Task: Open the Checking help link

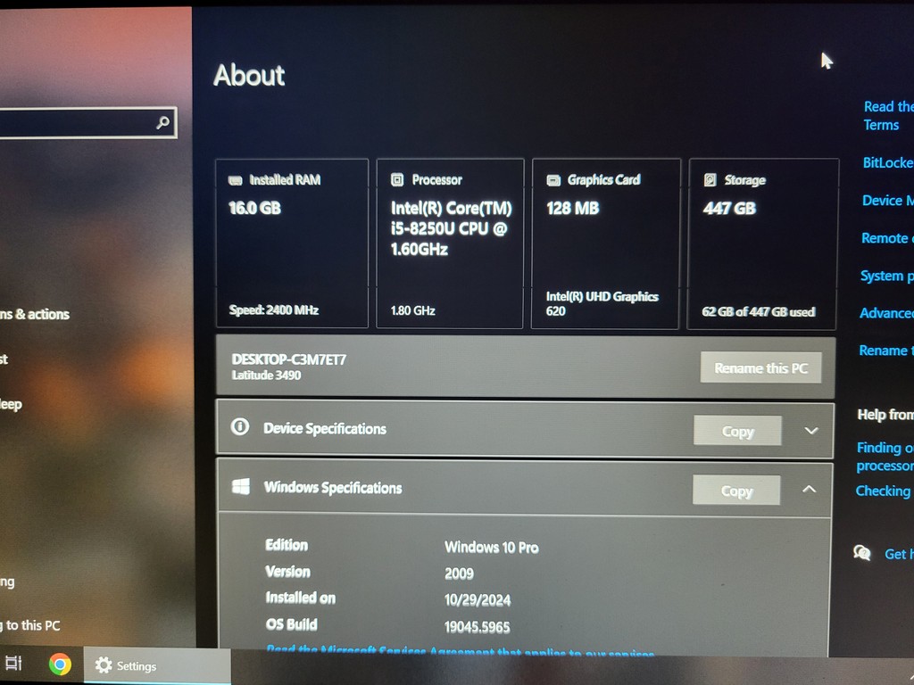Action: tap(883, 491)
